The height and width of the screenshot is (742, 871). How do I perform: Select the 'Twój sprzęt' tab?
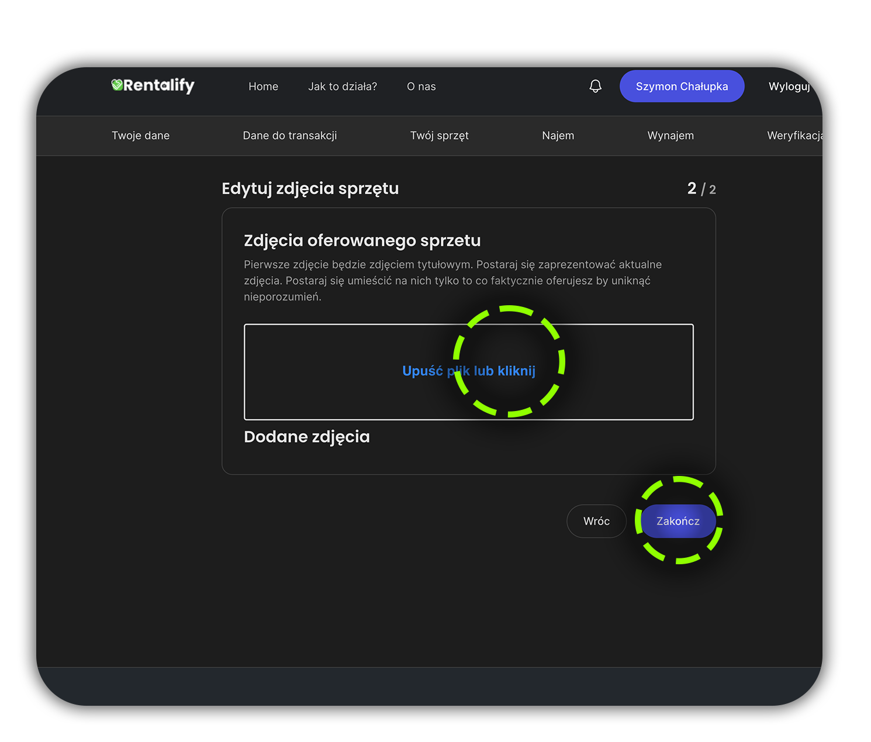(439, 136)
